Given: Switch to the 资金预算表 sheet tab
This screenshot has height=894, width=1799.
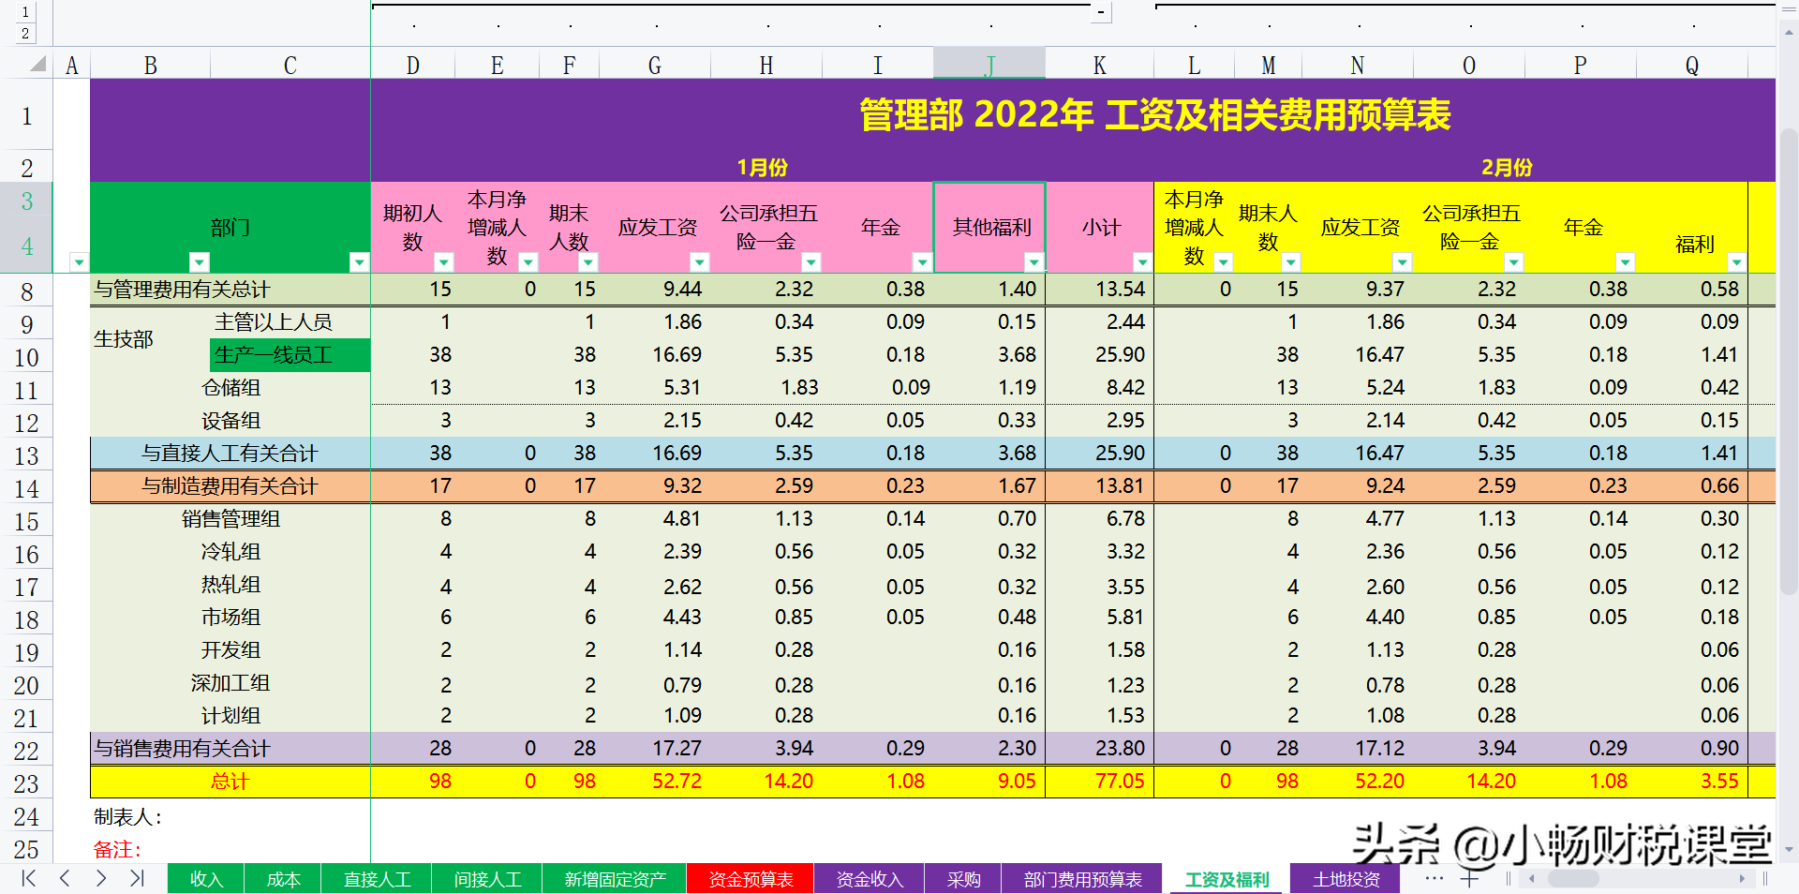Looking at the screenshot, I should (750, 879).
